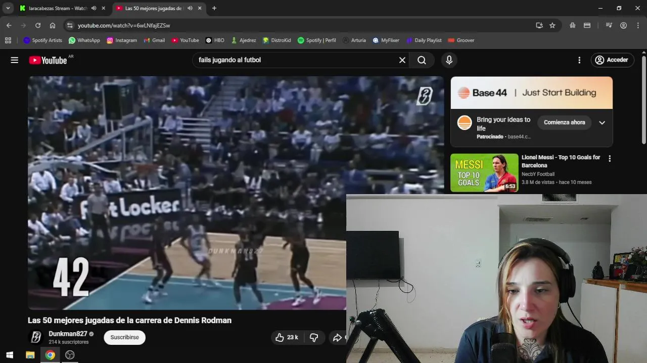Click Comienza ahora on the ad
Viewport: 647px width, 363px height.
pos(564,123)
